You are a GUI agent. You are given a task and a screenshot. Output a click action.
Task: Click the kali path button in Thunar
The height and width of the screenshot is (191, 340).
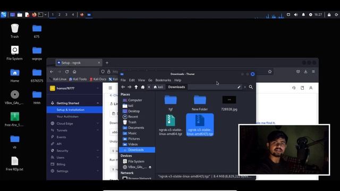click(x=158, y=87)
